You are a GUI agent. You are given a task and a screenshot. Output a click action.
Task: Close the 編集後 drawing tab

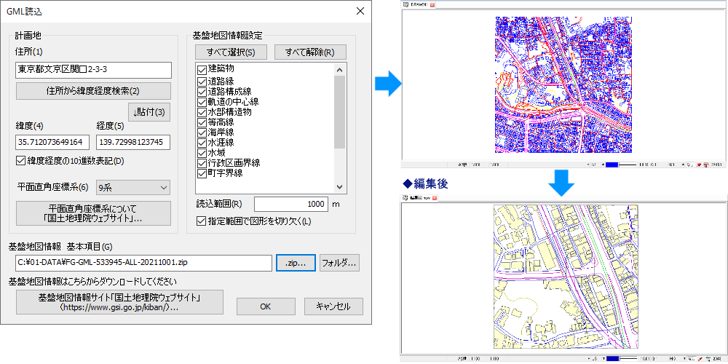[435, 198]
